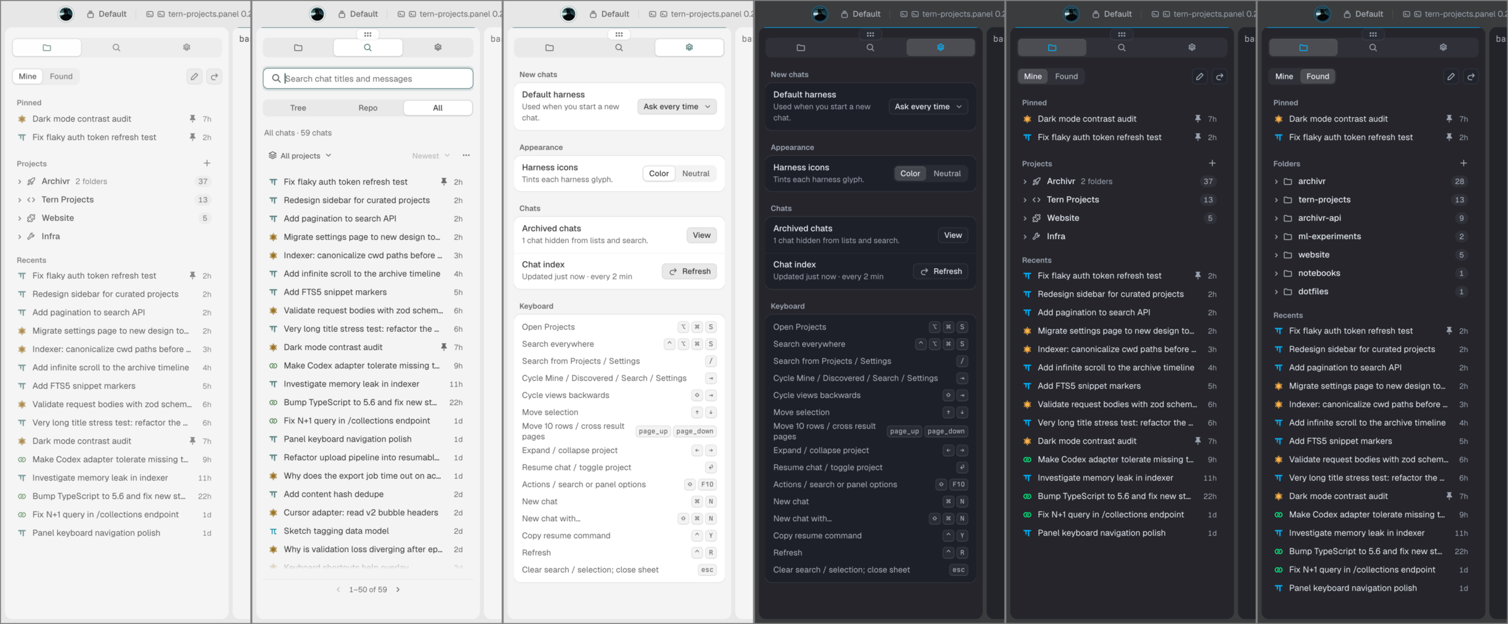The image size is (1508, 624).
Task: Click Refresh for Chat index in the light settings panel
Action: coord(690,271)
